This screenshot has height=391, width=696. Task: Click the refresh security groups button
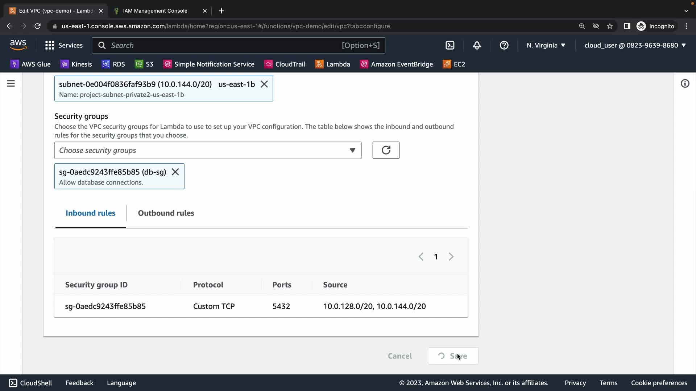386,150
